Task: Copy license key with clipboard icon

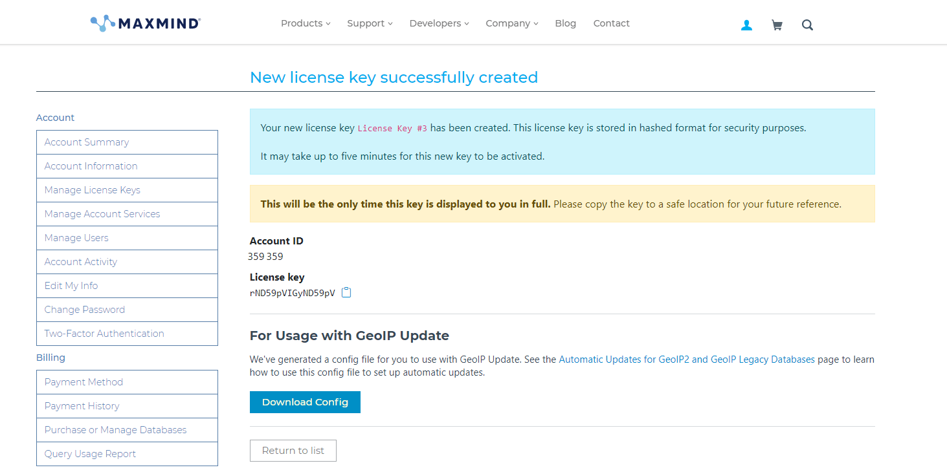Action: tap(346, 292)
